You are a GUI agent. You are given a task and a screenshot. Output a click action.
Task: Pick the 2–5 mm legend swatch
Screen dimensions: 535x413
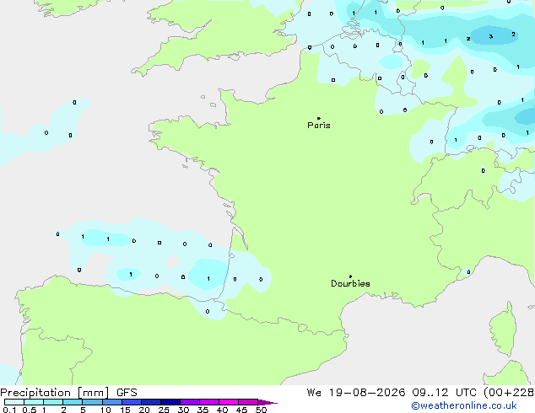73,402
